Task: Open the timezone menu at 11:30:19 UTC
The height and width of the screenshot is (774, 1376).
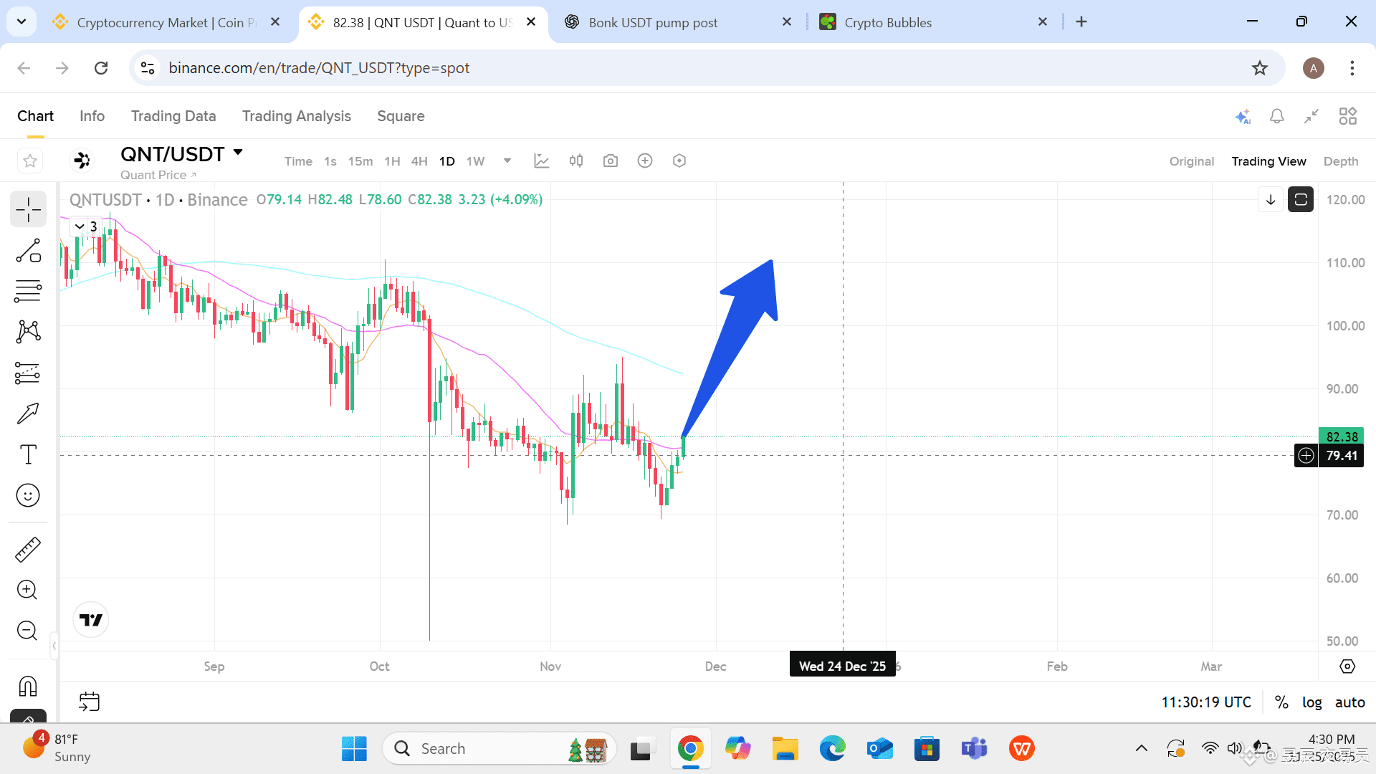Action: (x=1206, y=702)
